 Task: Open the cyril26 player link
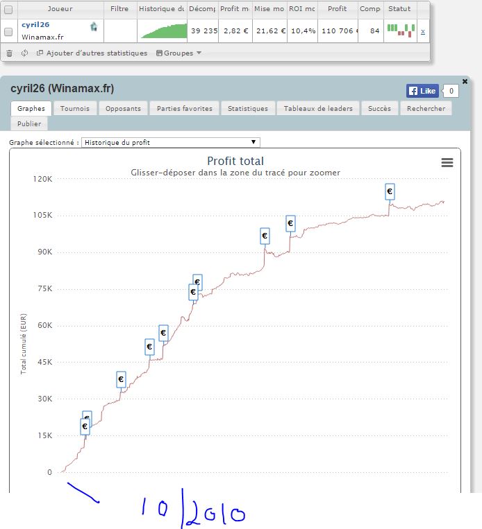click(x=35, y=25)
